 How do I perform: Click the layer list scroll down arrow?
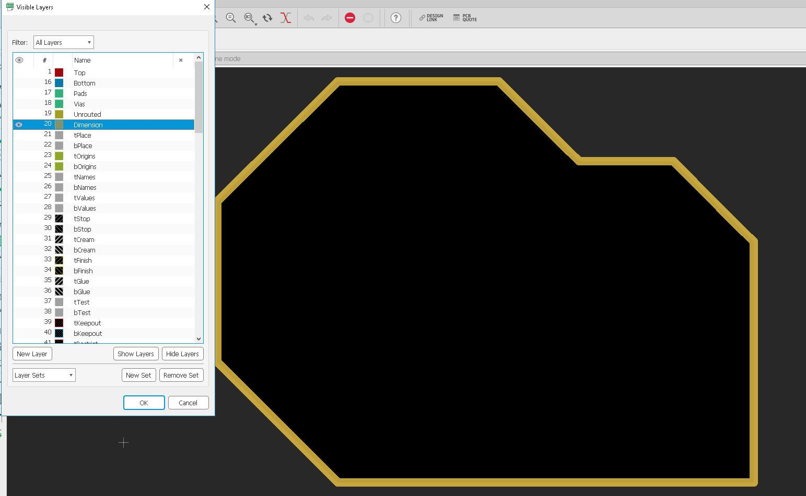(x=198, y=338)
